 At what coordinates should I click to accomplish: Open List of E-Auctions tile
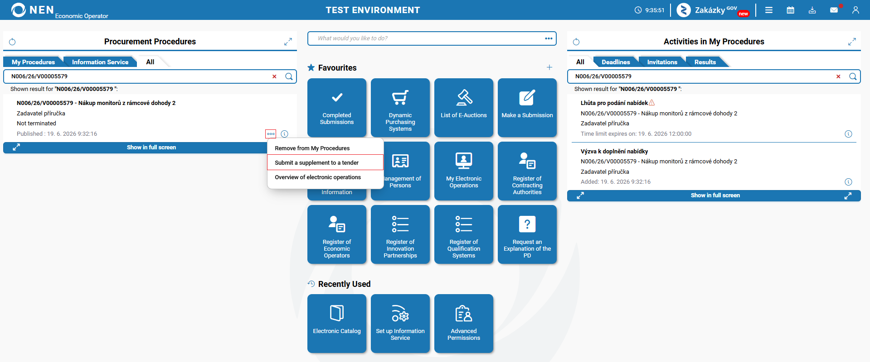click(x=464, y=108)
